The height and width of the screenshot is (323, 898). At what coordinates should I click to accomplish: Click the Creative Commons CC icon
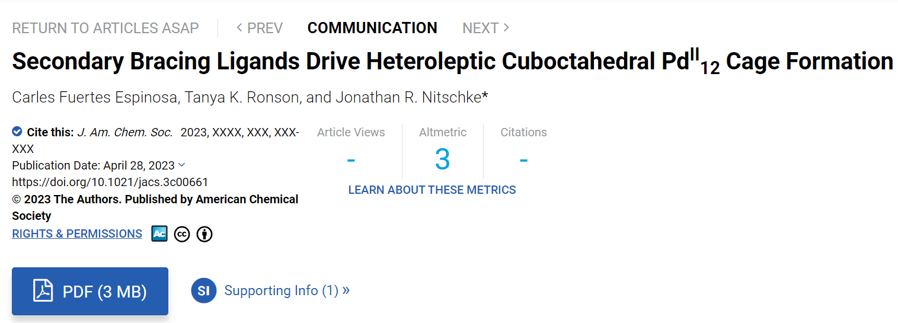(182, 234)
